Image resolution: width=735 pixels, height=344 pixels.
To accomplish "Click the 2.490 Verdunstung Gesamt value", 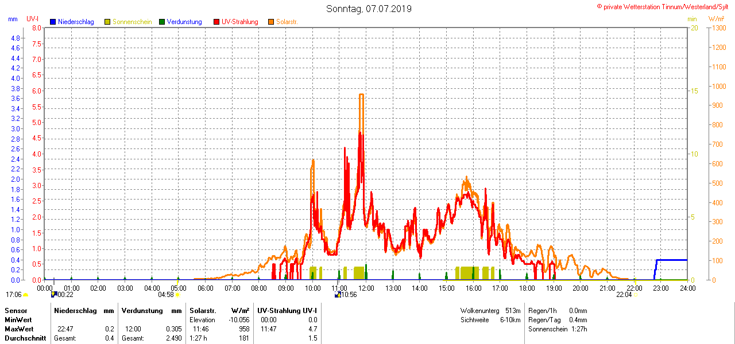I will [x=174, y=338].
